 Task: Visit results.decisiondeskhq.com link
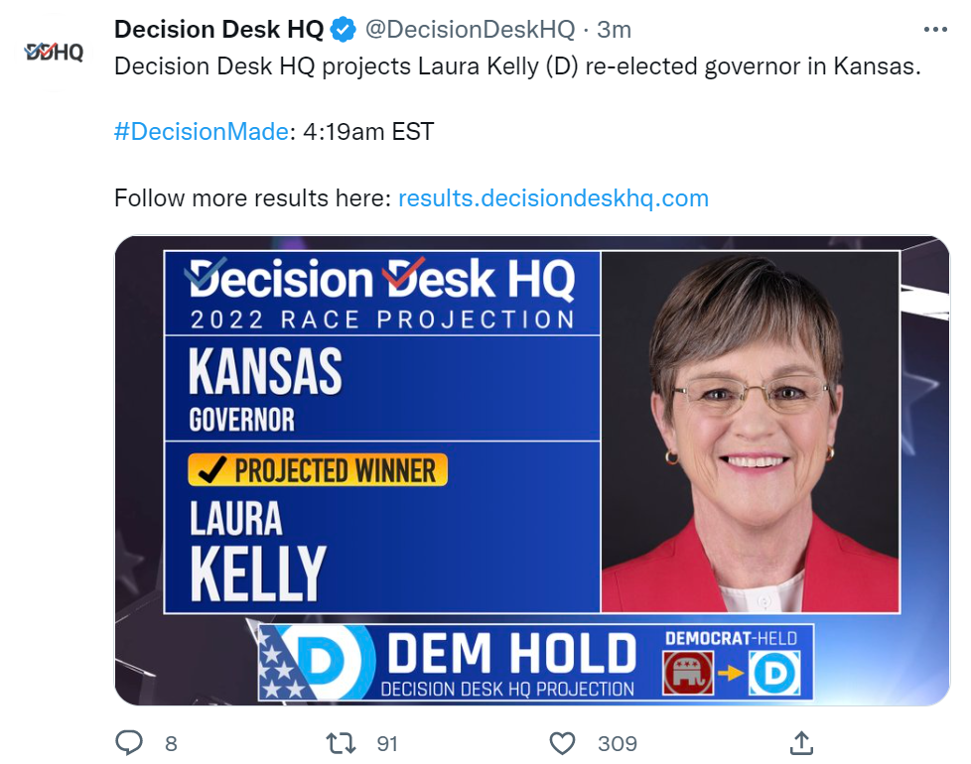pyautogui.click(x=553, y=198)
